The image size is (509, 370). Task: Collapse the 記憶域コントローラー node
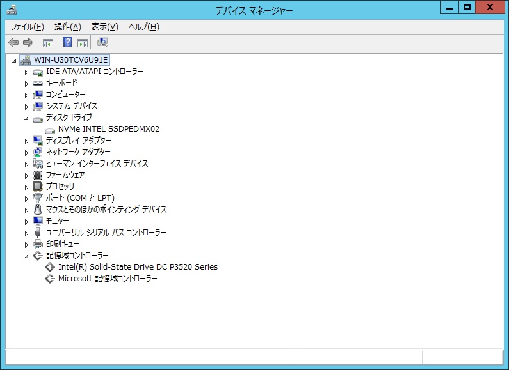tap(27, 256)
